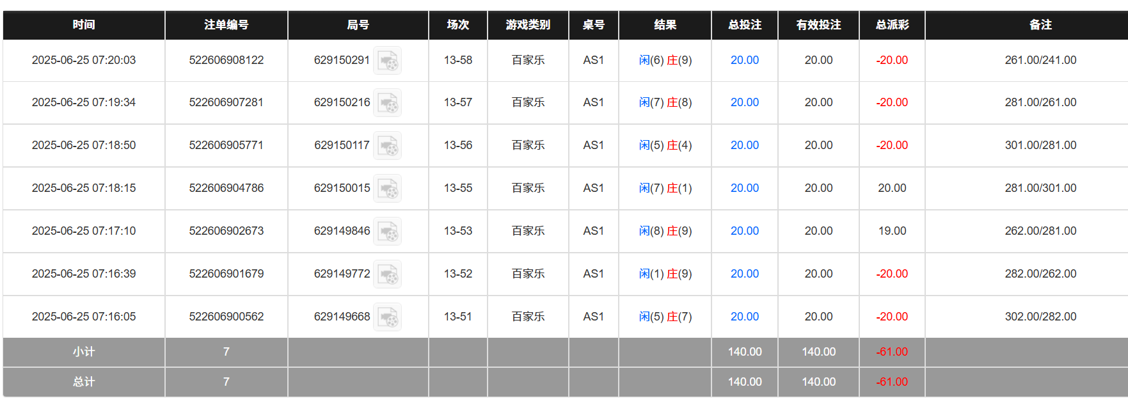Click the 注单编号 column header
The image size is (1128, 403).
[x=226, y=25]
